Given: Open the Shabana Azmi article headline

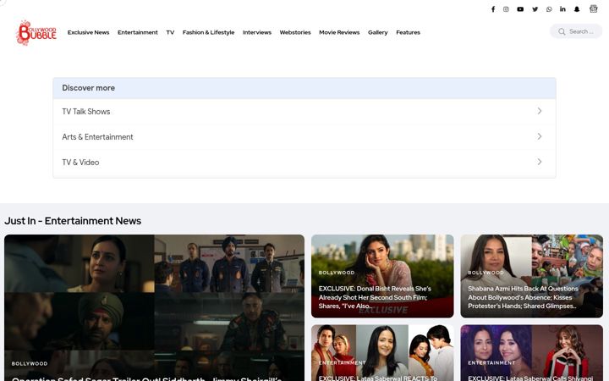Looking at the screenshot, I should click(523, 297).
